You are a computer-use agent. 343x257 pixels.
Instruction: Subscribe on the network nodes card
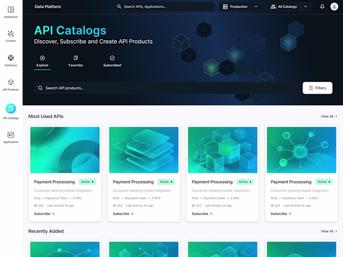(x=281, y=214)
